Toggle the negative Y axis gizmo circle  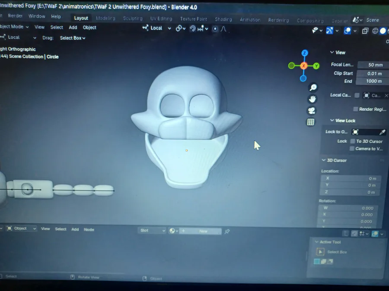(x=291, y=66)
